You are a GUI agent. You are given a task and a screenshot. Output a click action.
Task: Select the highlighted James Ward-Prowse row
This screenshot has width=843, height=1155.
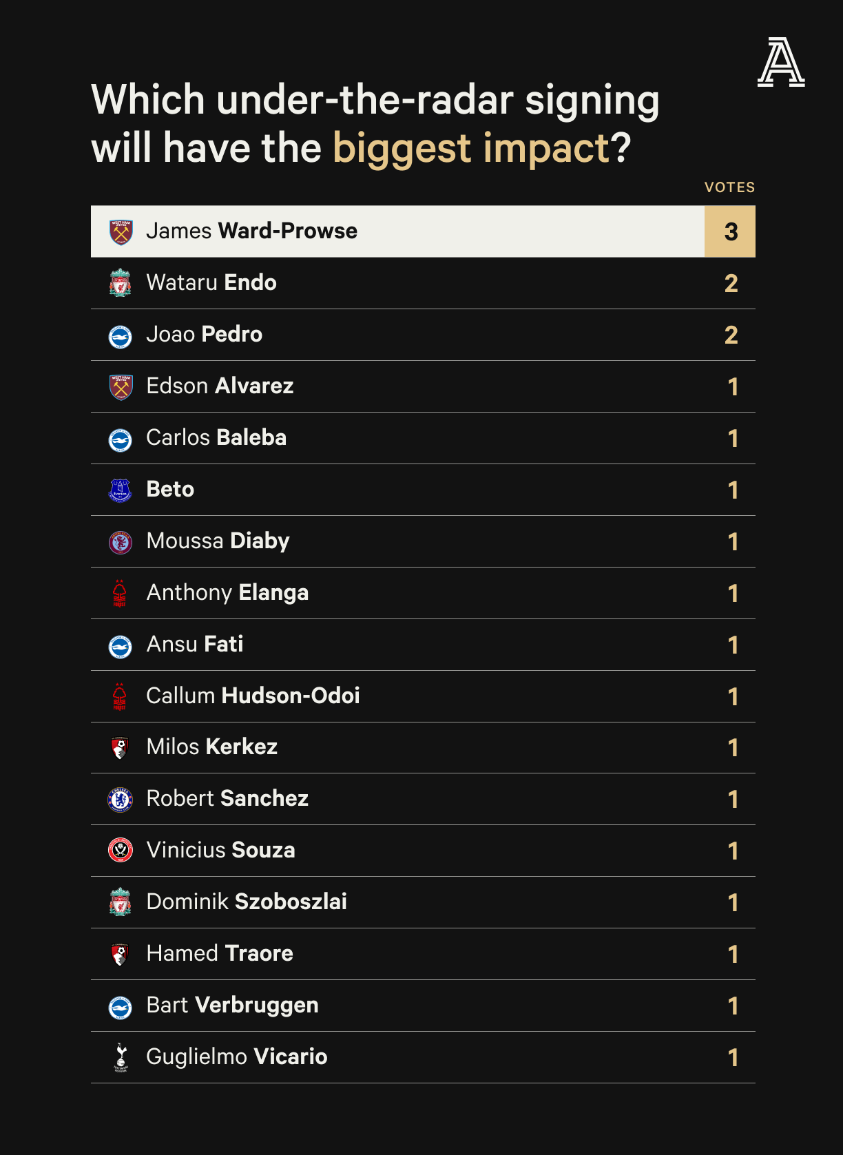click(x=423, y=231)
